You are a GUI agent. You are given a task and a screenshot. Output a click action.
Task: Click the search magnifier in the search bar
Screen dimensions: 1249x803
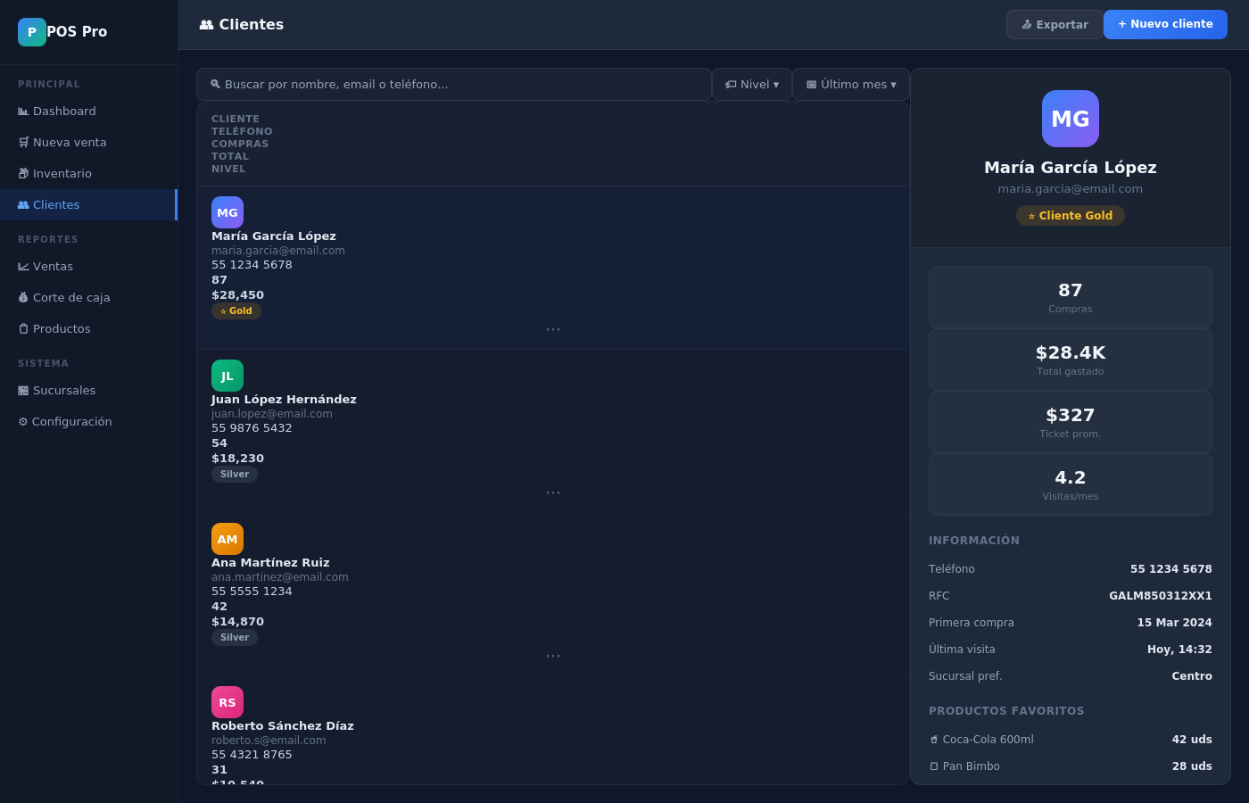215,84
